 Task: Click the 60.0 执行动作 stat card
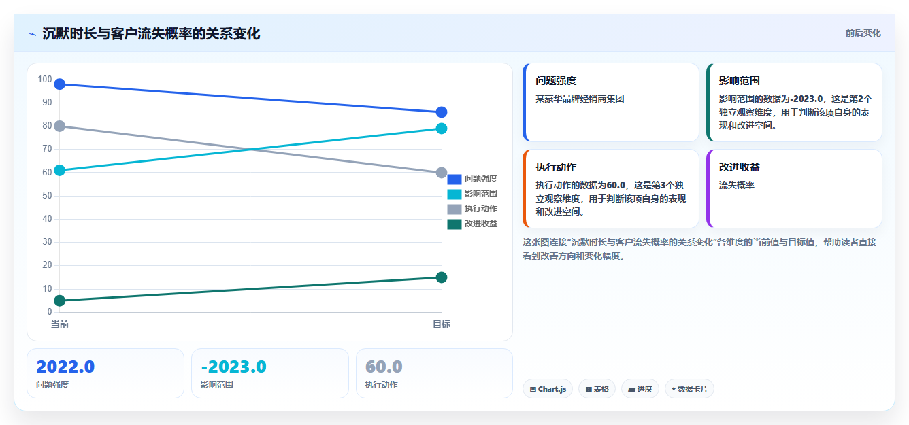click(x=434, y=373)
